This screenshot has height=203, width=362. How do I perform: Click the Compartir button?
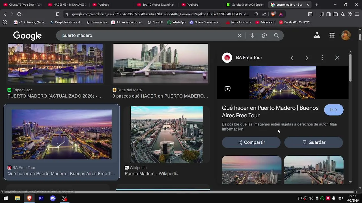pyautogui.click(x=251, y=142)
